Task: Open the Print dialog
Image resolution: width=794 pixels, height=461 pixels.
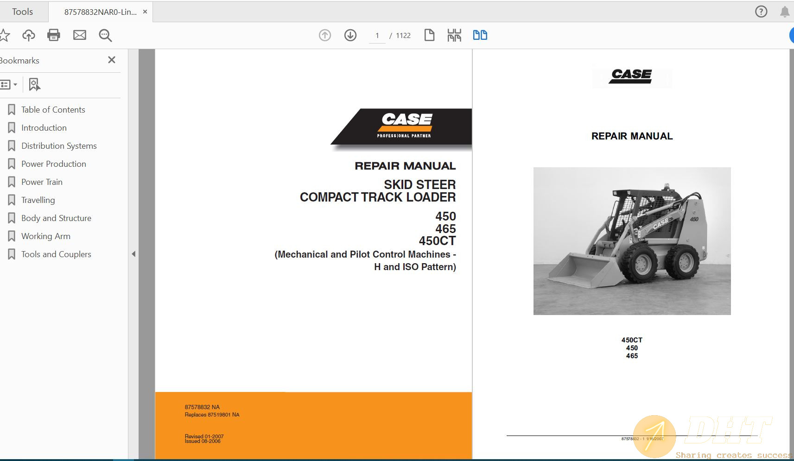Action: (x=53, y=35)
